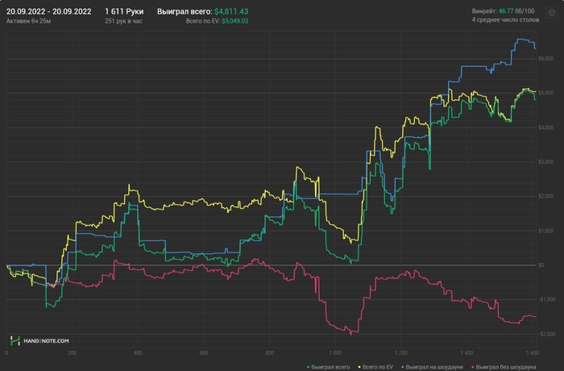Click the '4 среднее число столов' text
Screen dimensions: 564x371
click(x=505, y=20)
